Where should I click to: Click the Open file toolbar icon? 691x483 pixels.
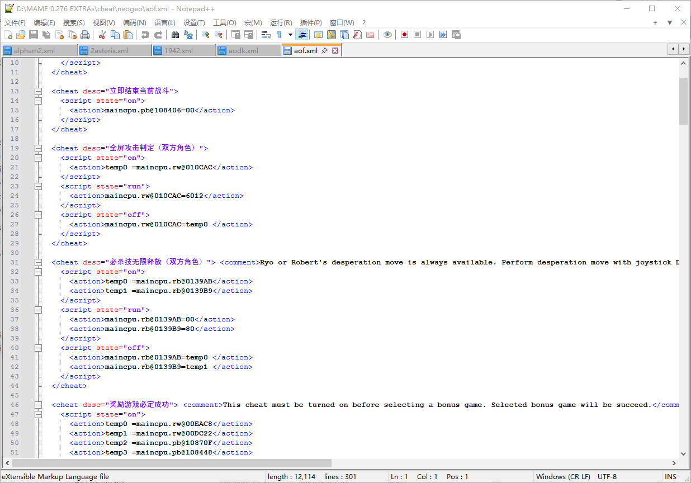tap(21, 35)
